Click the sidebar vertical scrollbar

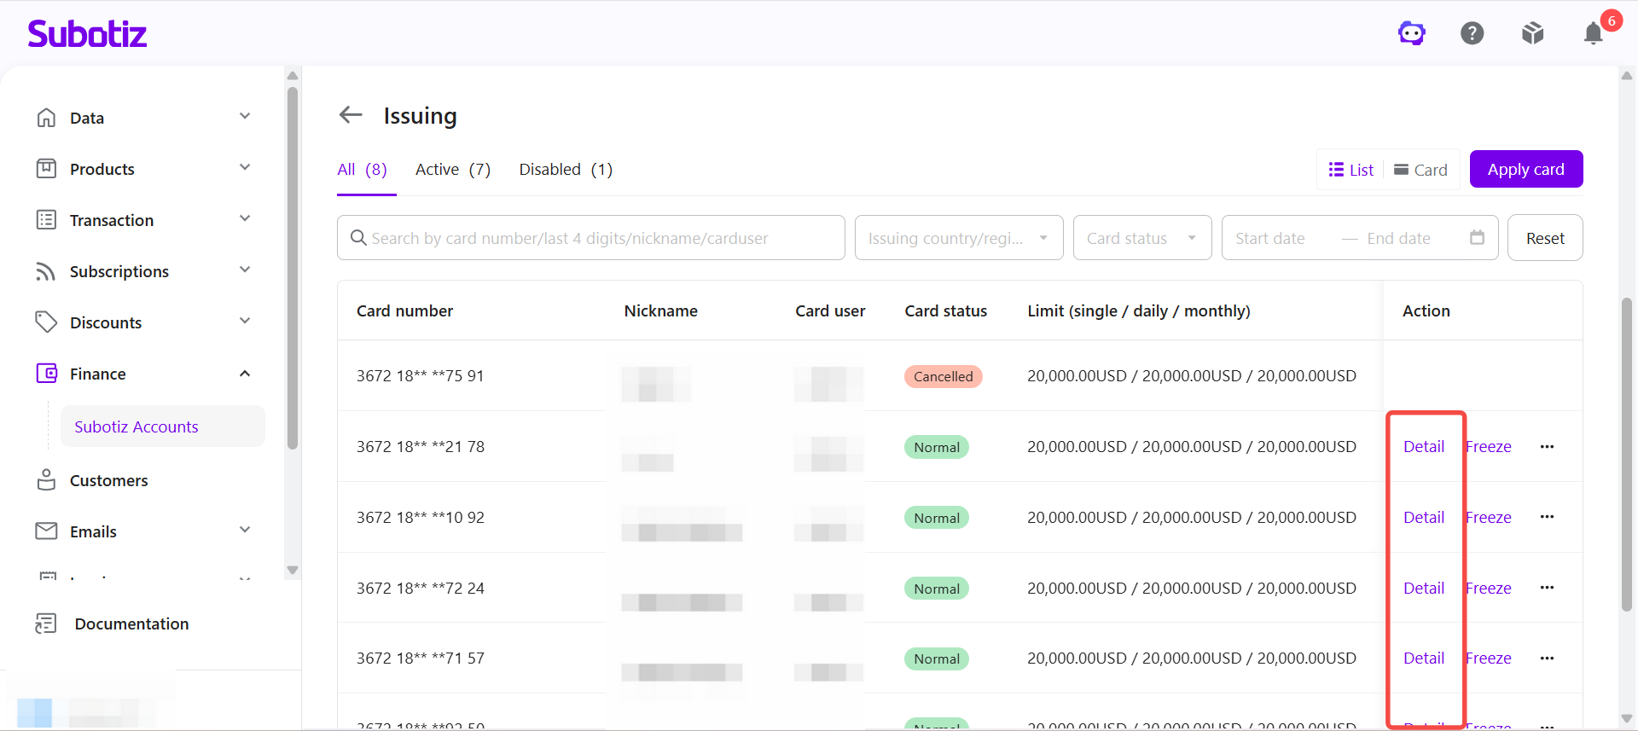(293, 267)
